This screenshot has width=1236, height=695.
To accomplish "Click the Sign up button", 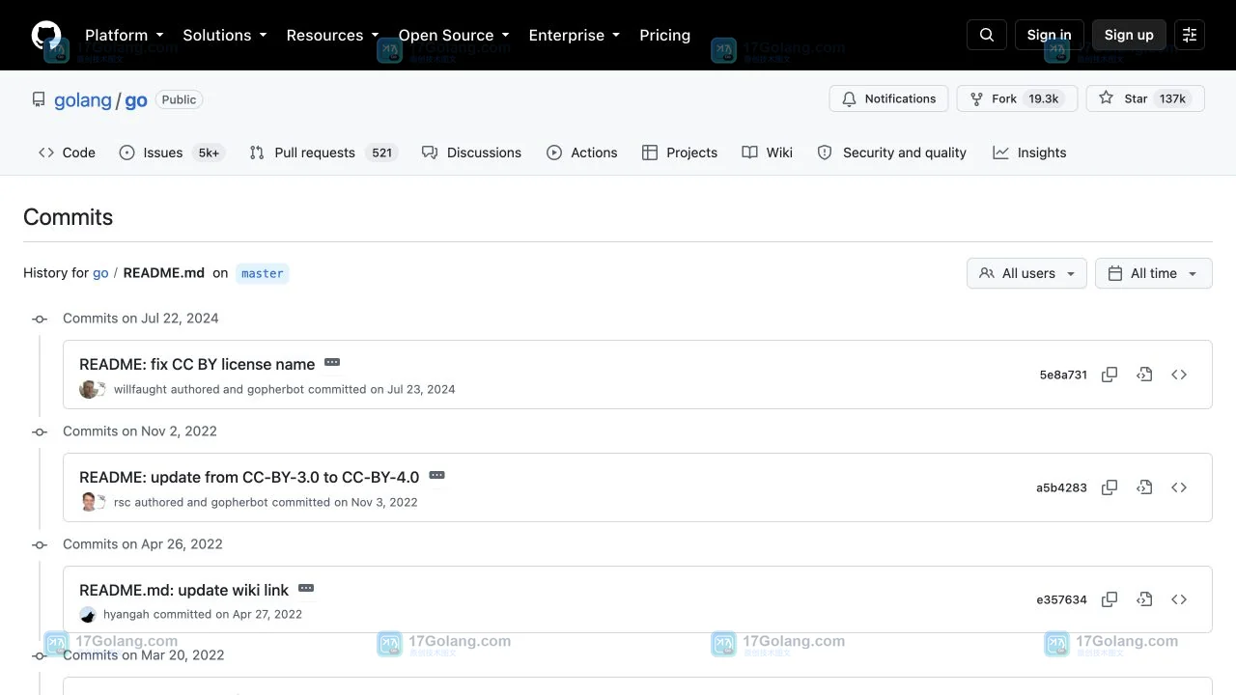I will click(1129, 35).
